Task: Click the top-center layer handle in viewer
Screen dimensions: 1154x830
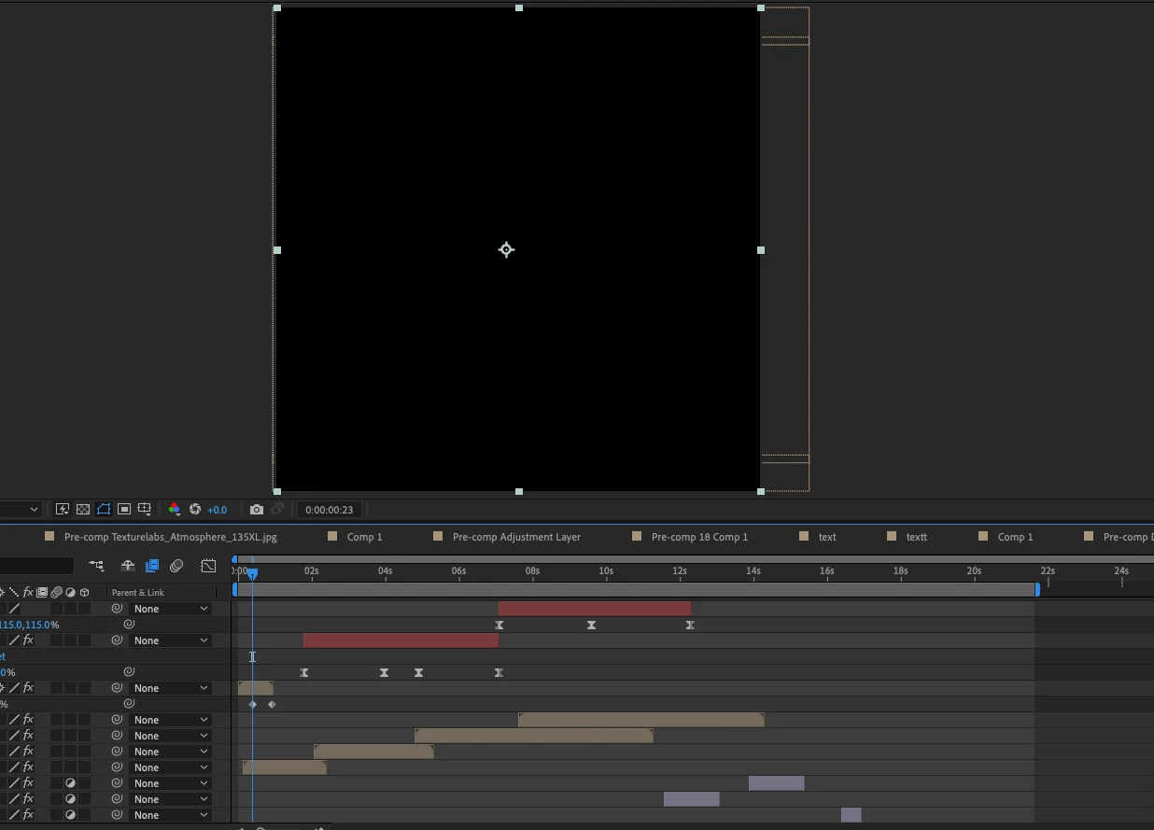Action: [x=519, y=7]
